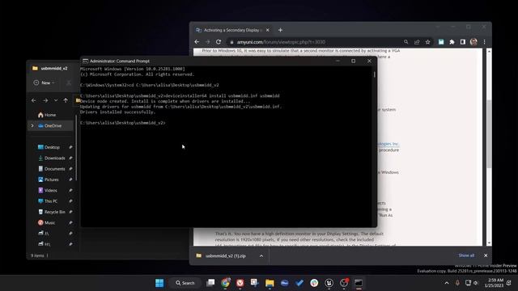
Task: Go back in File Explorer
Action: pyautogui.click(x=34, y=100)
